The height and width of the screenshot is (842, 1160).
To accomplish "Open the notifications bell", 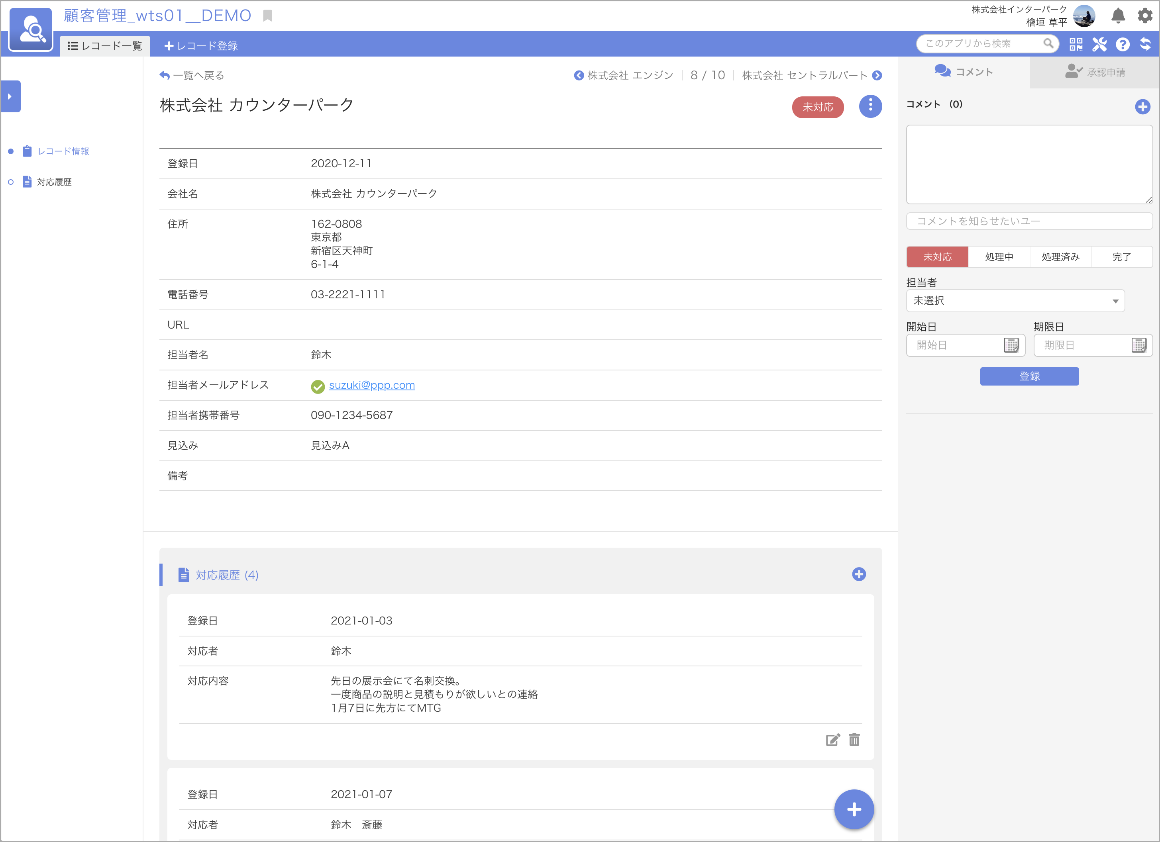I will pos(1118,16).
